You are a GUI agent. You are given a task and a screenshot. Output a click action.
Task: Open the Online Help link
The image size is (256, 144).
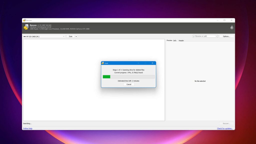click(x=27, y=128)
